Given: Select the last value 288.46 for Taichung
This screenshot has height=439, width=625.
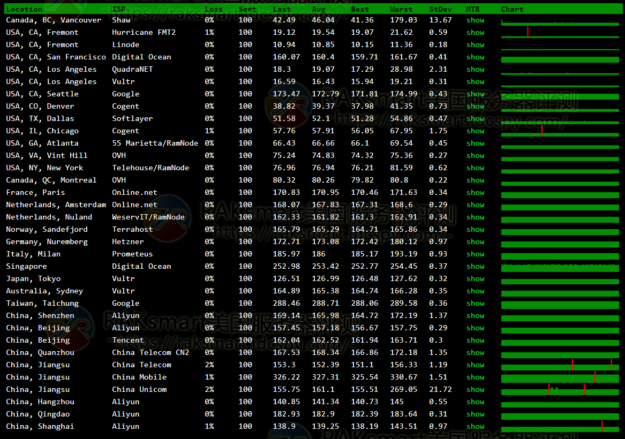Looking at the screenshot, I should tap(286, 303).
